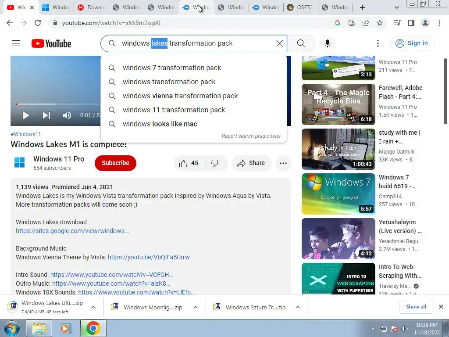Play the video
449x337 pixels.
point(26,115)
